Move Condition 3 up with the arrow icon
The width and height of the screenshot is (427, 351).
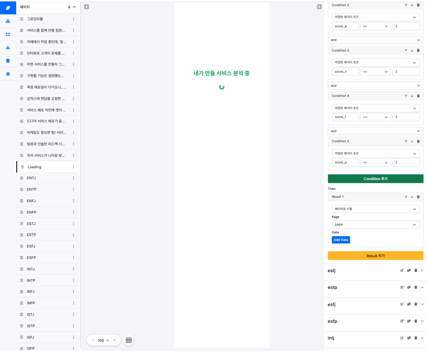pyautogui.click(x=405, y=50)
